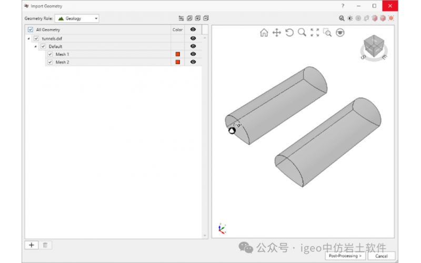Viewport: 421px width, 263px height.
Task: Click the Collapse All tree icon
Action: (206, 18)
